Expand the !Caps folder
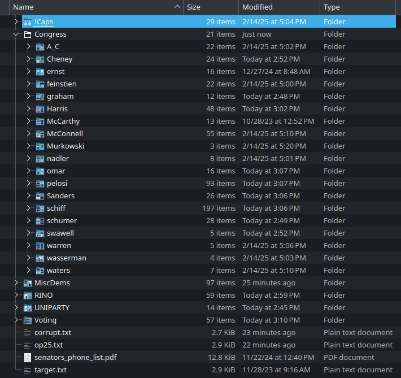 pos(16,22)
